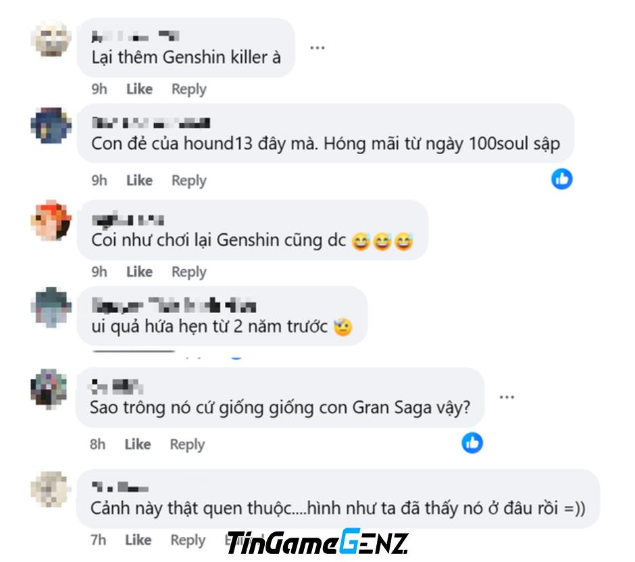635x562 pixels.
Task: Click like reaction icon under Gran Saga comment
Action: [472, 442]
